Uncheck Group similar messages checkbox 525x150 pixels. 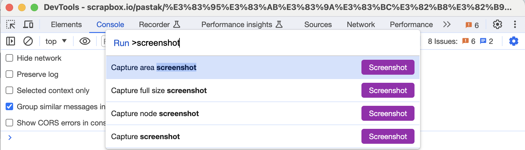tap(10, 107)
